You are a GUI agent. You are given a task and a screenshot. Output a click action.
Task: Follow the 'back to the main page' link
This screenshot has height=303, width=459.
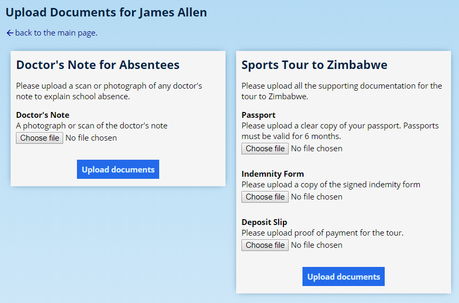[x=56, y=33]
